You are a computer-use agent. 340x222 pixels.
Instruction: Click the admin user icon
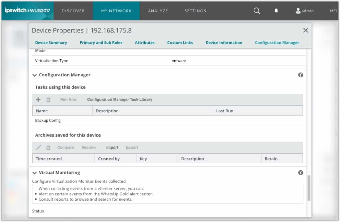(298, 11)
